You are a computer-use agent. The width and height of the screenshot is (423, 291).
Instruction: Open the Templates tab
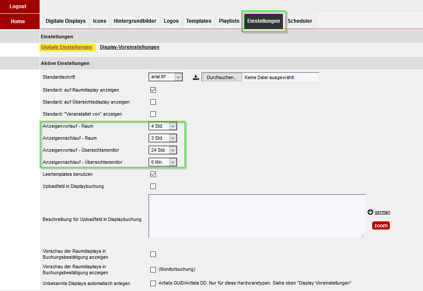(199, 21)
